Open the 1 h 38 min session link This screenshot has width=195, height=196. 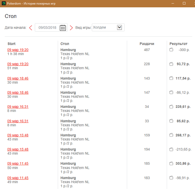(x=18, y=50)
